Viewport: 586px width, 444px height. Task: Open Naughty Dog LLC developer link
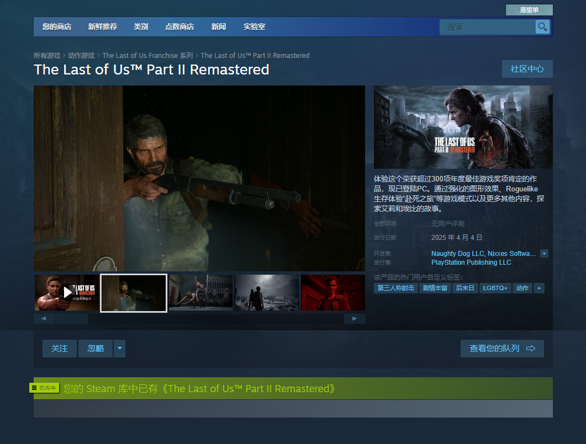457,254
